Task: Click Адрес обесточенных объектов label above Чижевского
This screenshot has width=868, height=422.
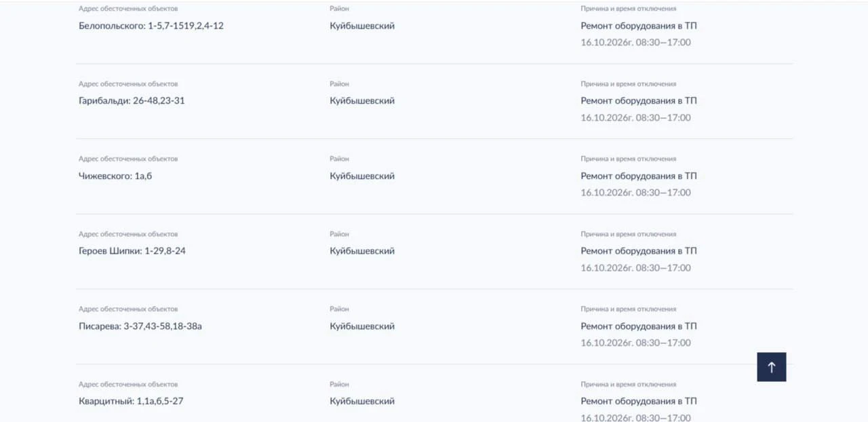Action: tap(128, 159)
